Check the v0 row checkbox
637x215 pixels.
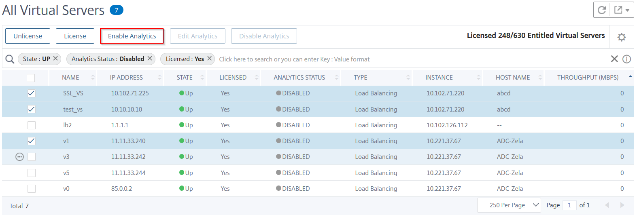(x=32, y=189)
